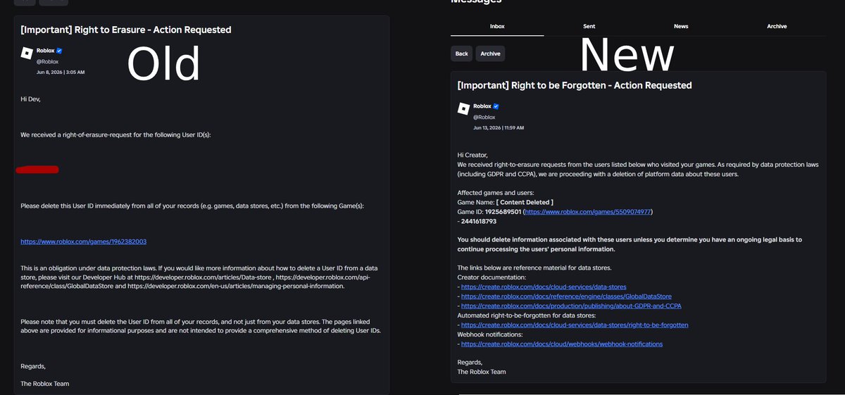Click the @Roblox handle in new message

point(484,117)
